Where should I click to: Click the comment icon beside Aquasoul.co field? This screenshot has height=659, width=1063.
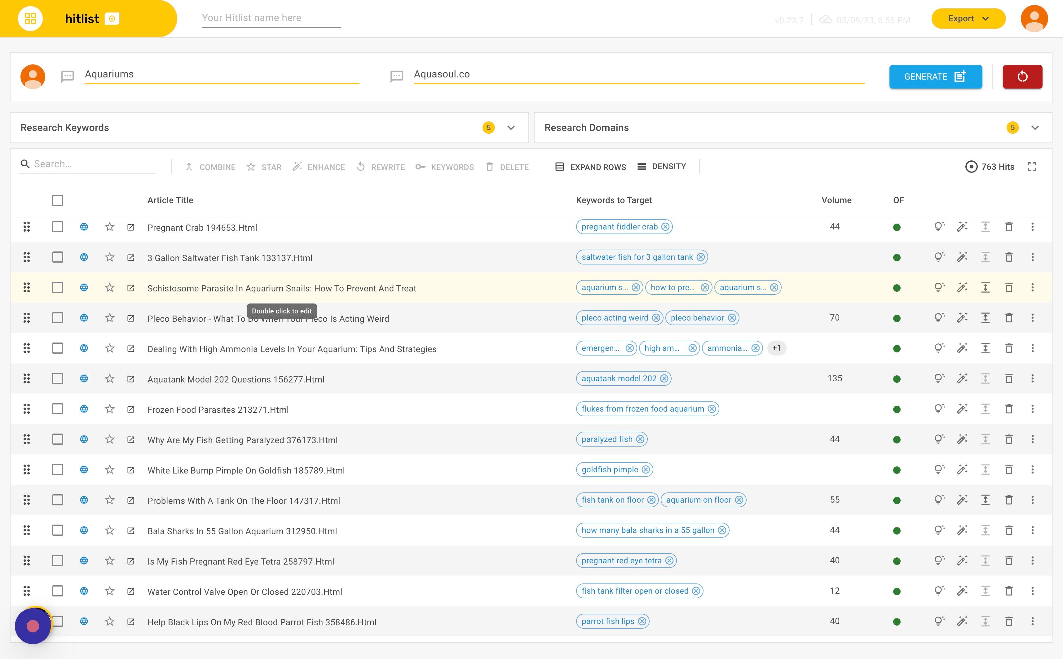[x=396, y=77]
